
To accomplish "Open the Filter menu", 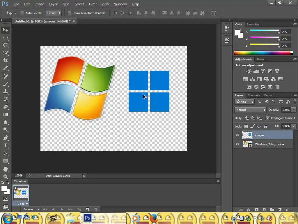I will point(93,4).
